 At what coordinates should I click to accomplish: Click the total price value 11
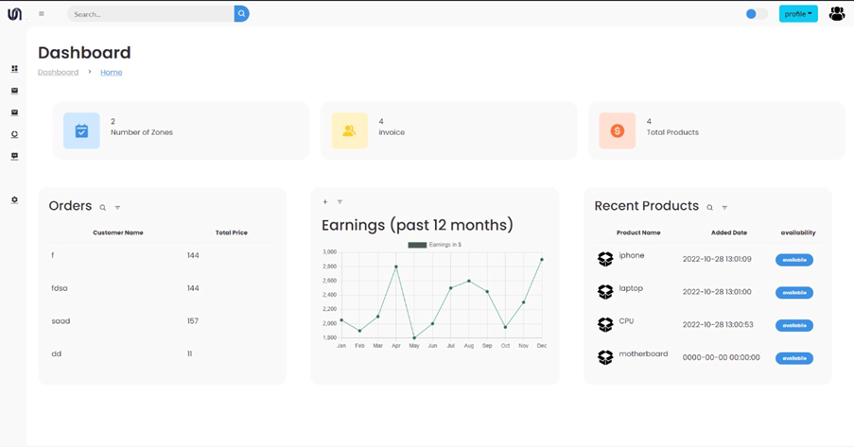pyautogui.click(x=189, y=353)
